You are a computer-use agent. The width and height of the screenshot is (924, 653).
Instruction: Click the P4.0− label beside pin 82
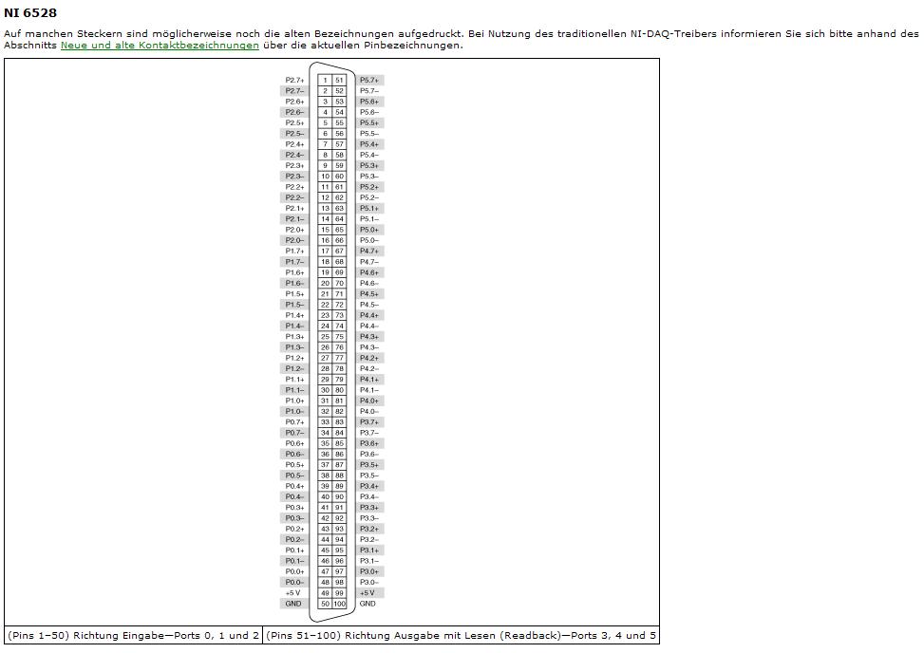(369, 412)
